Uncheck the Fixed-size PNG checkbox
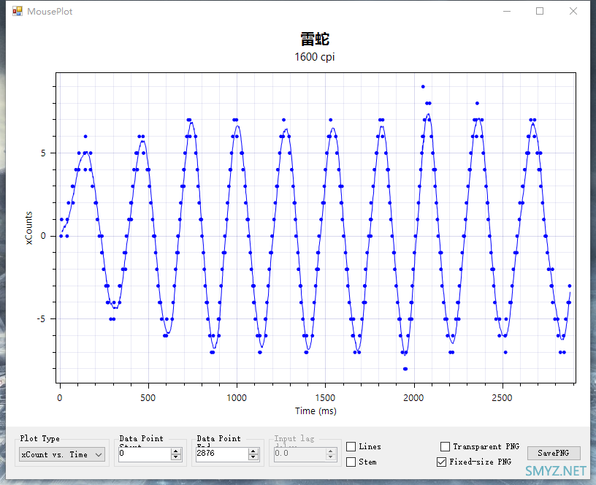 click(x=441, y=462)
